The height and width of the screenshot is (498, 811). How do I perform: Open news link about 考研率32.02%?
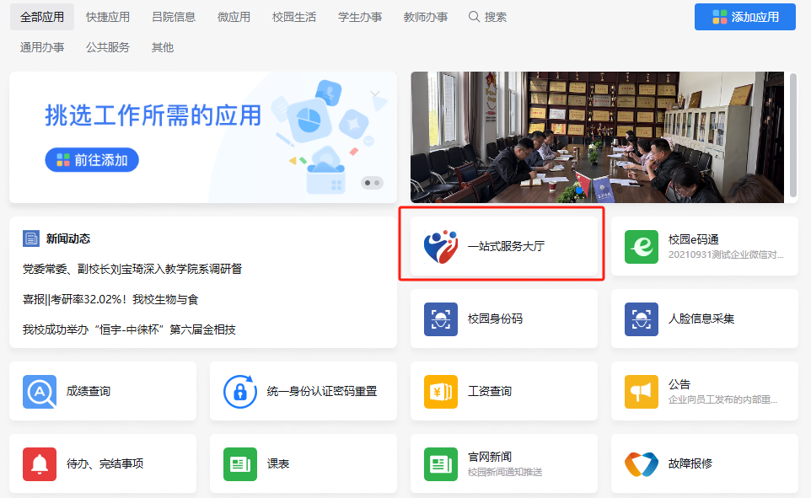(110, 299)
